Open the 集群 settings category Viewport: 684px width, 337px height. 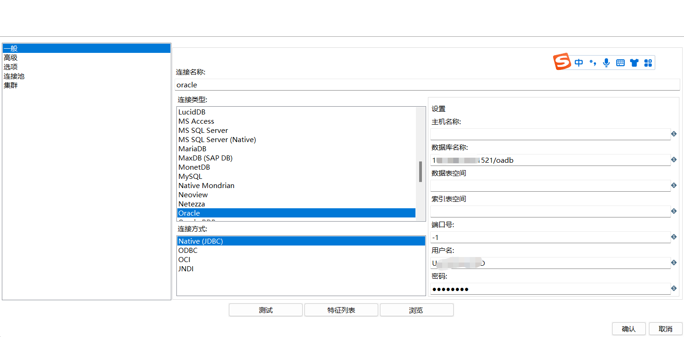pos(87,85)
